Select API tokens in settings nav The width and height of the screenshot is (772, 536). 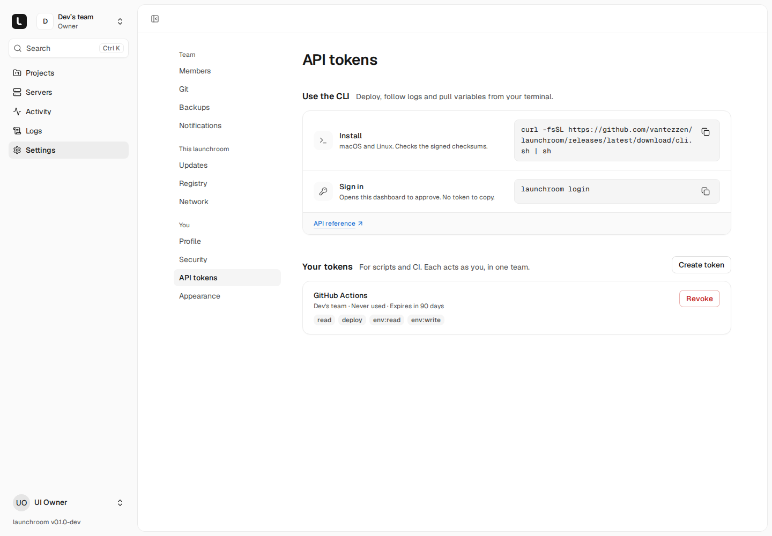click(227, 278)
